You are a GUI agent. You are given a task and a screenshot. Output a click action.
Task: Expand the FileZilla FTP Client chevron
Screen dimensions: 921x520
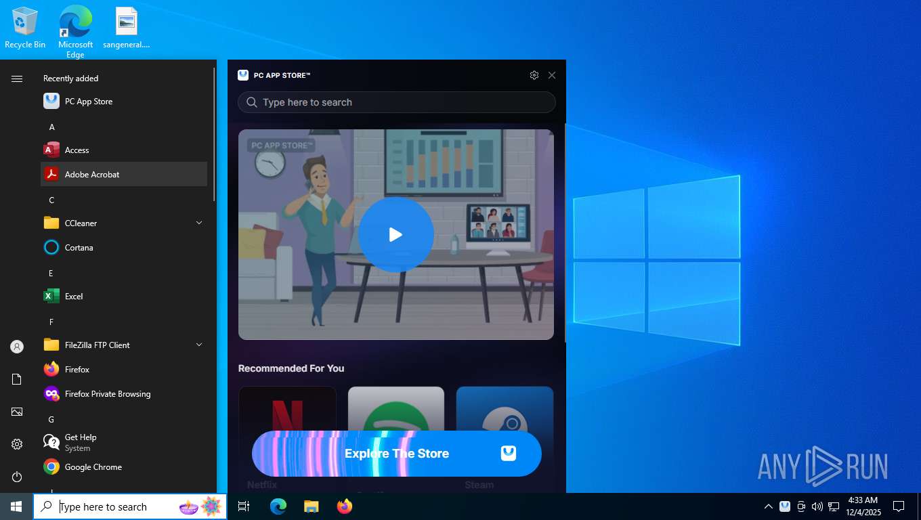pos(199,345)
